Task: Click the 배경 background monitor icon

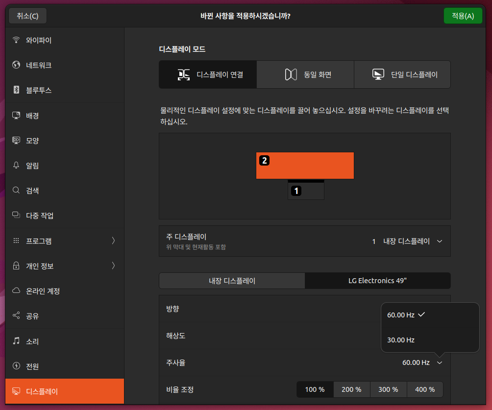Action: [x=16, y=115]
